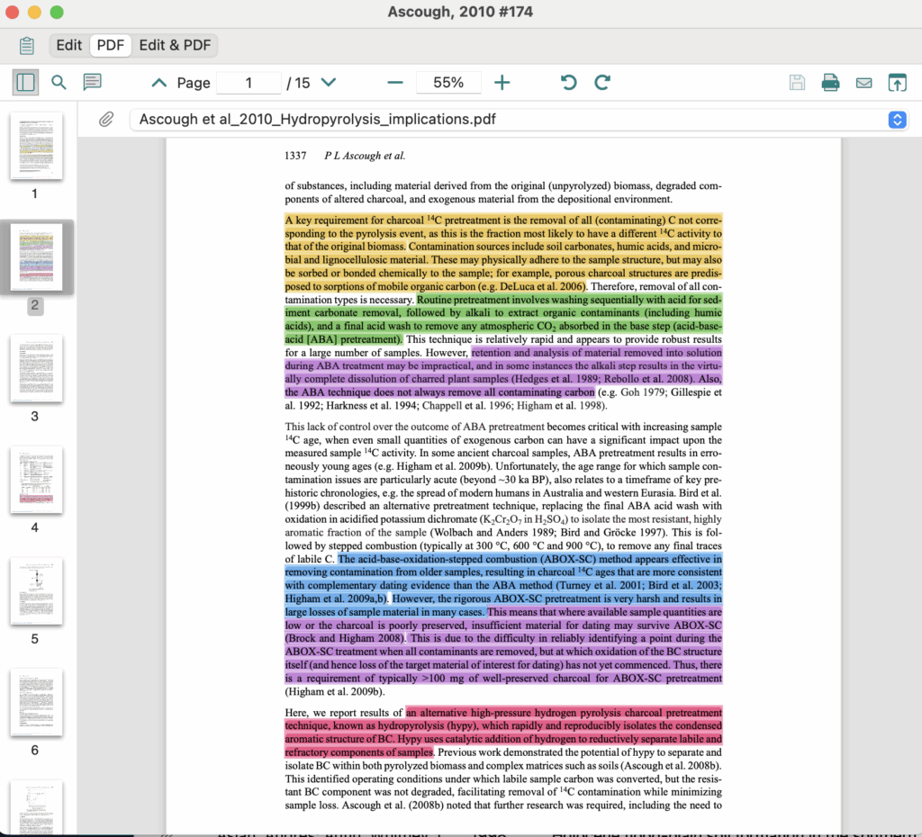Click the save PDF floppy icon
Viewport: 922px width, 837px height.
pyautogui.click(x=797, y=82)
